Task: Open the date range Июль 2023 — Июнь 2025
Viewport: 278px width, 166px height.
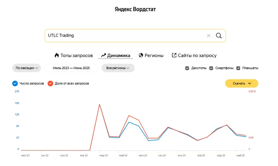Action: pyautogui.click(x=71, y=68)
